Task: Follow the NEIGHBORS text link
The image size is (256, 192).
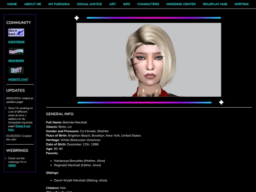Action: [x=16, y=61]
